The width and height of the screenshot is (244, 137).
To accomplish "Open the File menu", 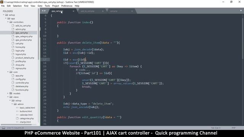I will [x=3, y=6].
